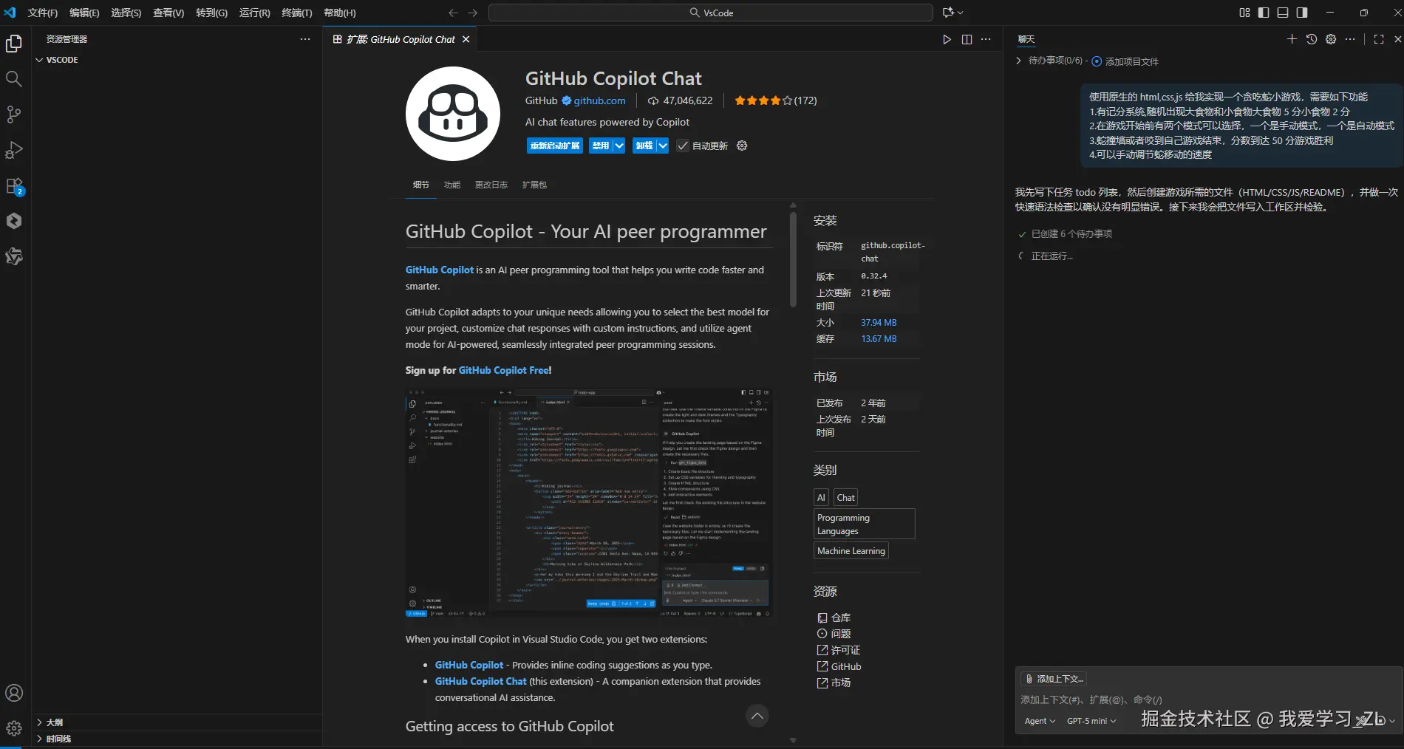This screenshot has height=749, width=1404.
Task: Open the github.com publisher link
Action: [x=599, y=100]
